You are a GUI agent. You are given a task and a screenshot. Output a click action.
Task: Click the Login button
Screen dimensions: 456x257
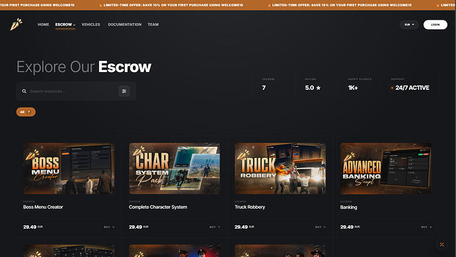tap(435, 24)
